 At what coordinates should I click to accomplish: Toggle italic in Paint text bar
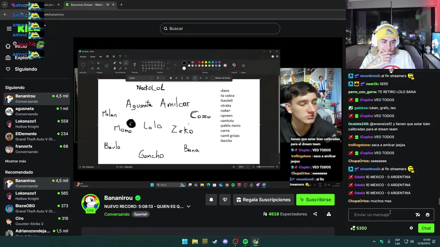[176, 78]
